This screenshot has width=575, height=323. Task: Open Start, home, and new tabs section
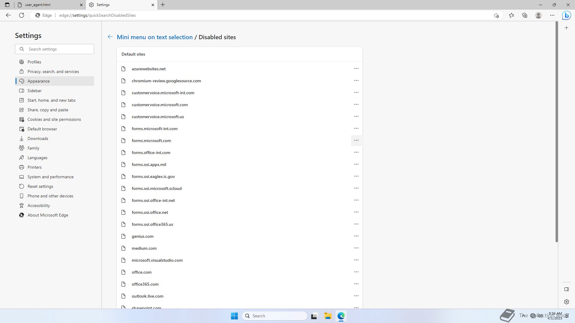click(55, 100)
